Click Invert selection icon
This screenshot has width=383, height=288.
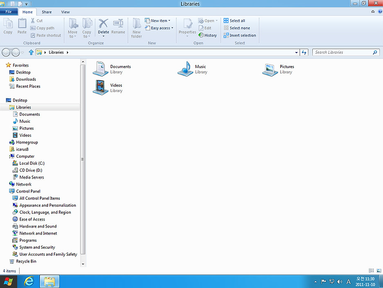tap(226, 35)
